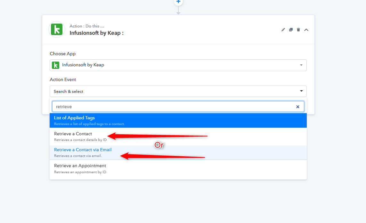Viewport: 366px width, 223px height.
Task: Click the 'Choose App' label
Action: (62, 54)
